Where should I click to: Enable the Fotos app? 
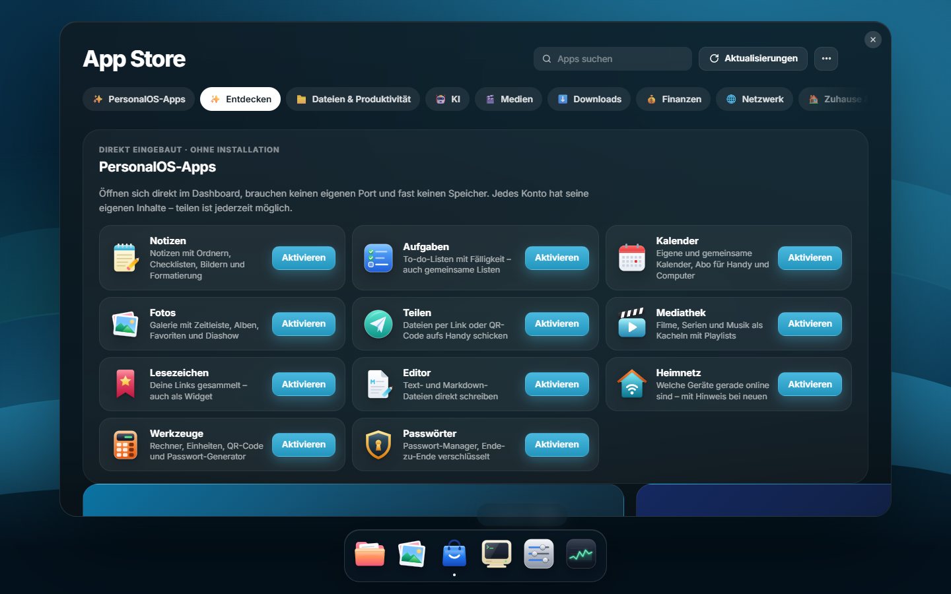(x=304, y=324)
